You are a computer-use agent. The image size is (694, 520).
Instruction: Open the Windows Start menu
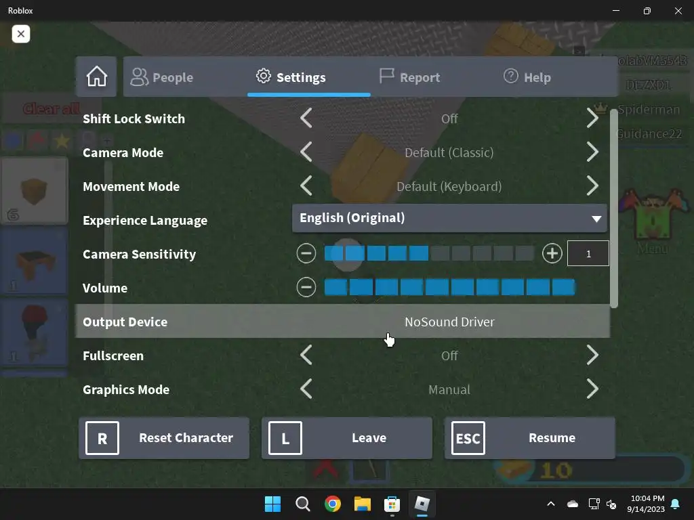(x=272, y=504)
